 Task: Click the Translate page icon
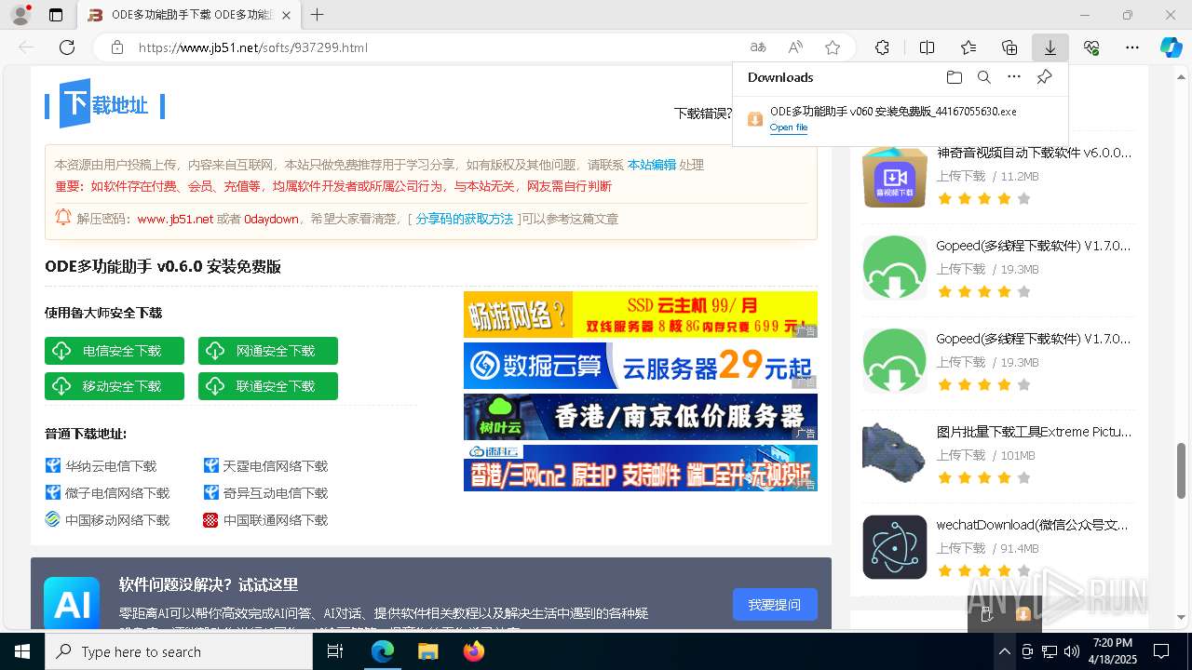coord(758,47)
